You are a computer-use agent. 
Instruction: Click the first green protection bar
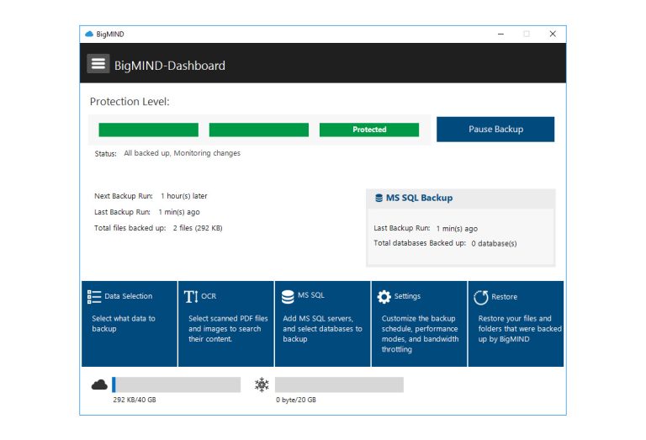(148, 130)
